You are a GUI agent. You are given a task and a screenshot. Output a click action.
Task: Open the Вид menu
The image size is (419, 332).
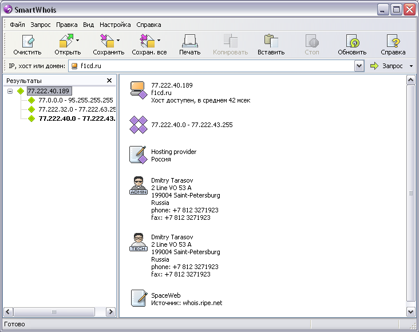pyautogui.click(x=89, y=25)
